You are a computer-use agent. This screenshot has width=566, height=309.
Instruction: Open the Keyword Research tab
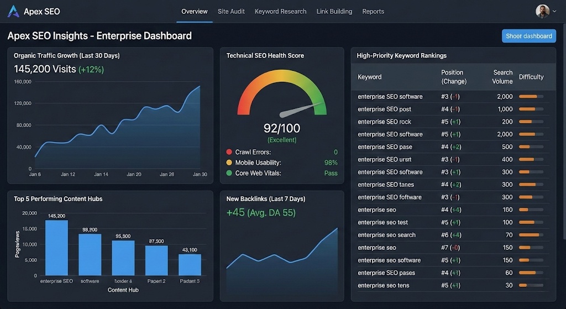(280, 11)
